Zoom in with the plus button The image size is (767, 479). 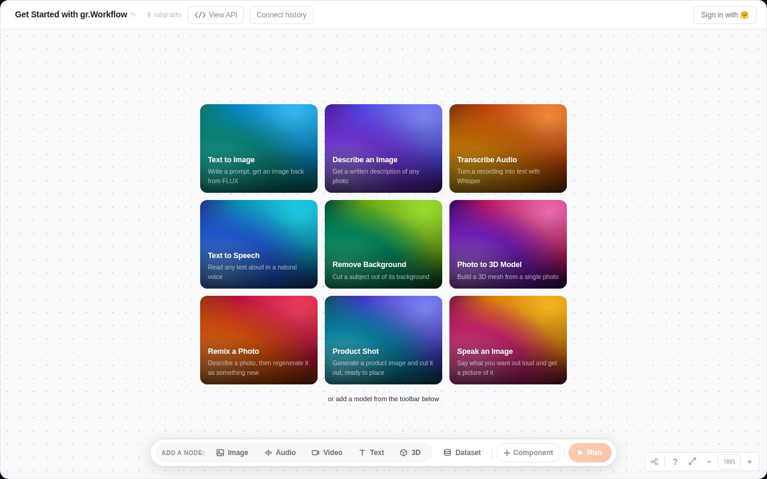pyautogui.click(x=750, y=462)
